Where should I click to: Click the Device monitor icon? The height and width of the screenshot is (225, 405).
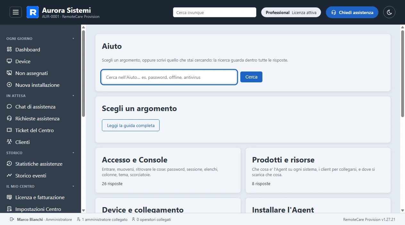click(9, 61)
